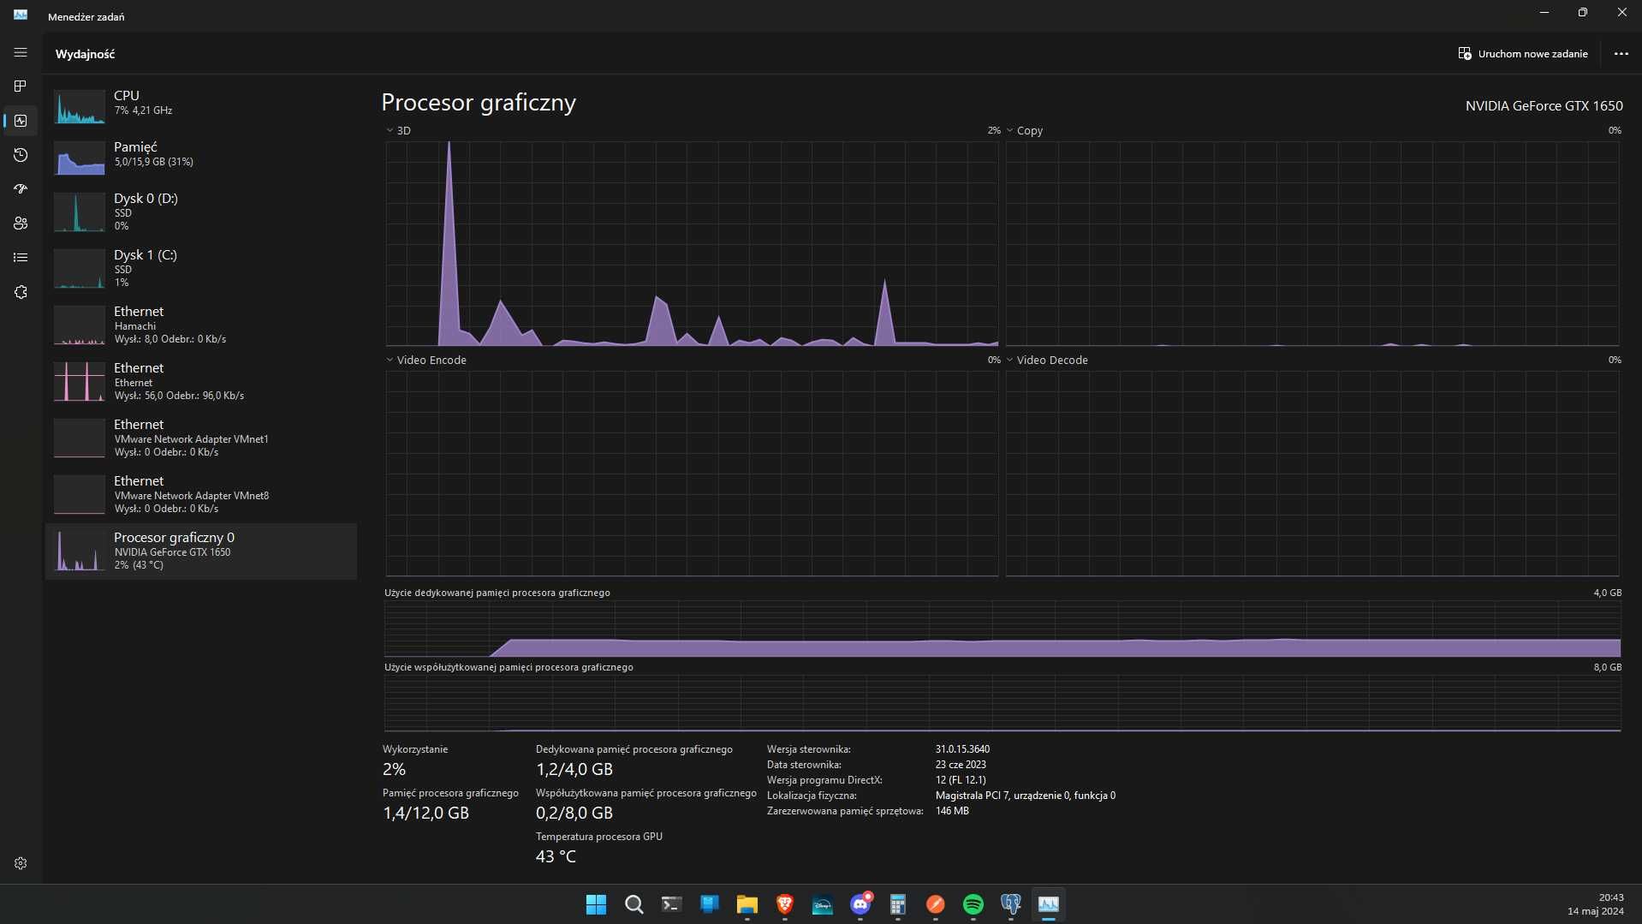The image size is (1642, 924).
Task: Open the Services page icon
Action: coord(21,292)
